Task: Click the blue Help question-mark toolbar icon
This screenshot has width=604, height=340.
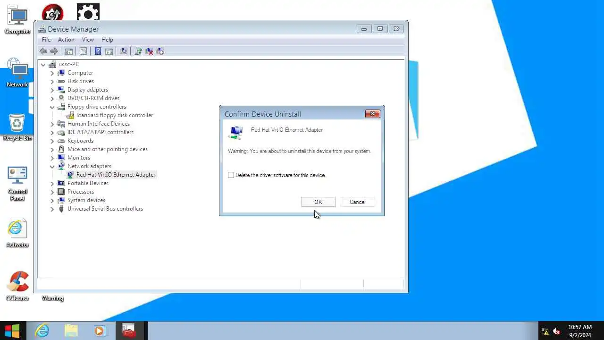Action: point(98,51)
